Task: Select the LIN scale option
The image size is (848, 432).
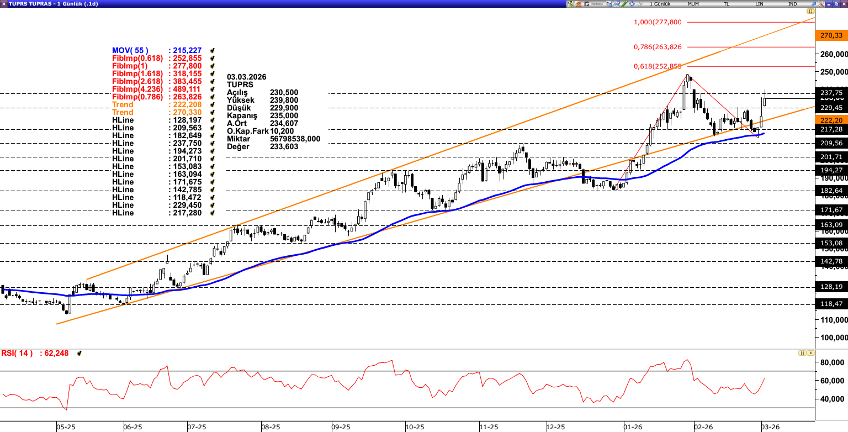Action: (760, 4)
